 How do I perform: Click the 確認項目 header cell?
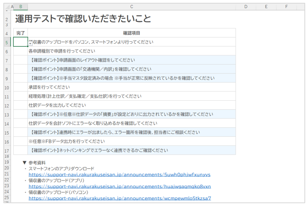pos(131,33)
